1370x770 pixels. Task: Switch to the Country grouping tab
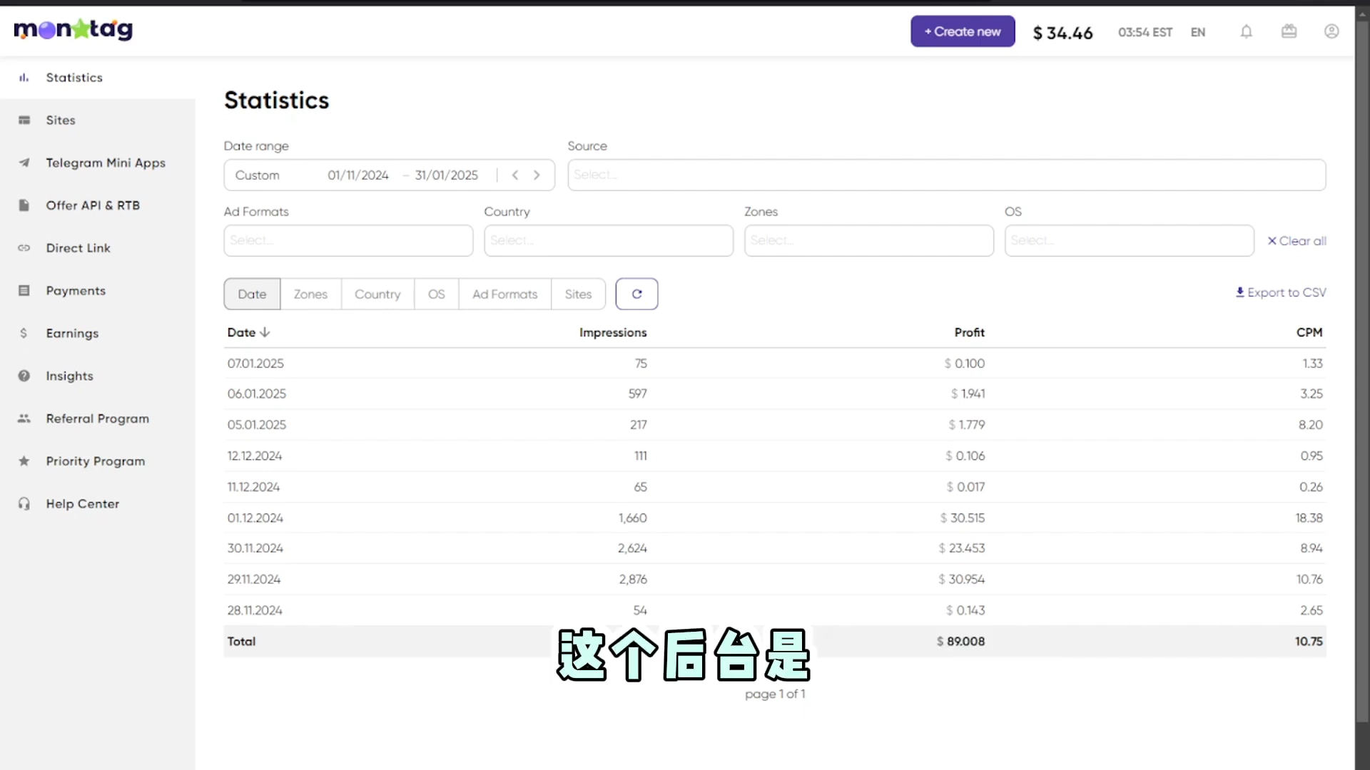[377, 294]
